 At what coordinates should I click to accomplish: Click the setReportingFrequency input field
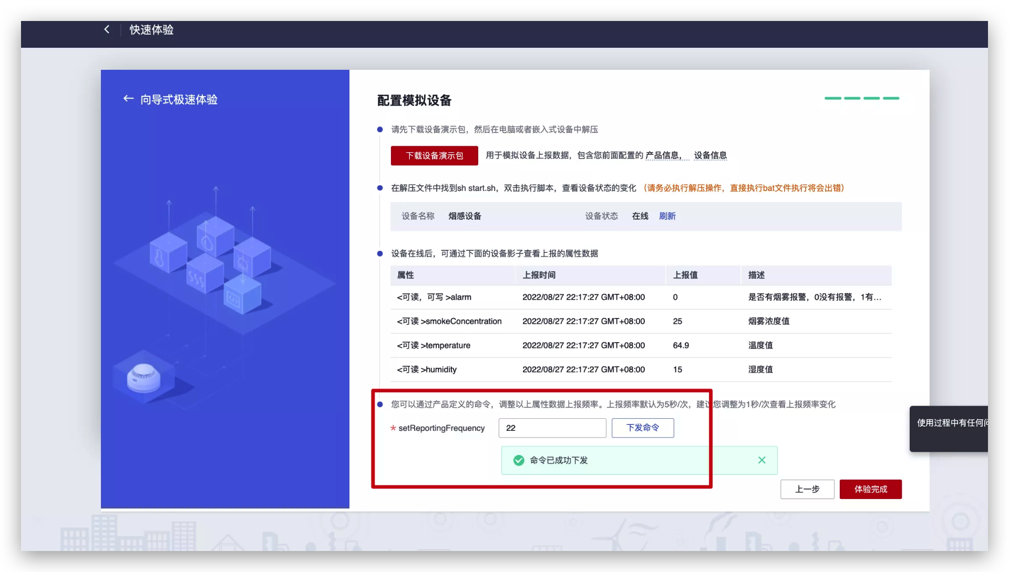pyautogui.click(x=552, y=428)
